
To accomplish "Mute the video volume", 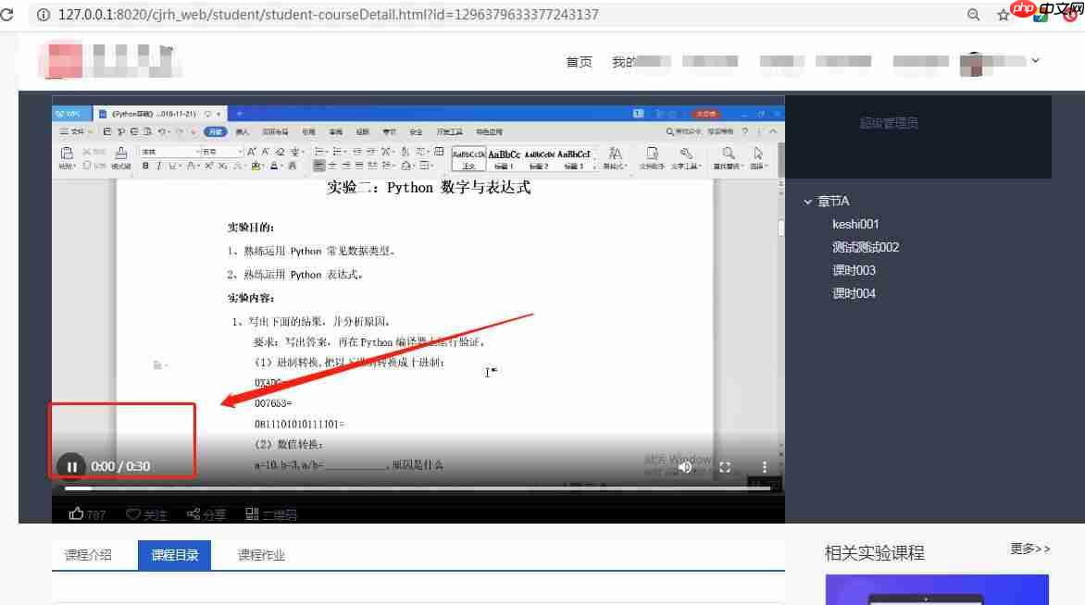I will [x=685, y=467].
